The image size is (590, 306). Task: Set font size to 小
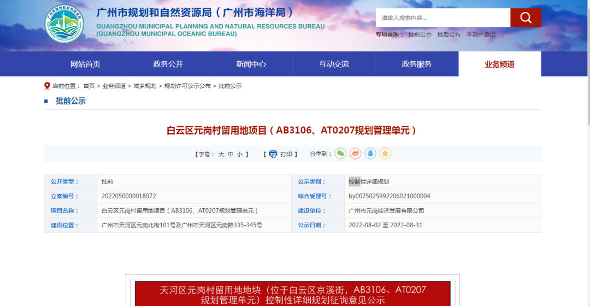click(x=240, y=154)
